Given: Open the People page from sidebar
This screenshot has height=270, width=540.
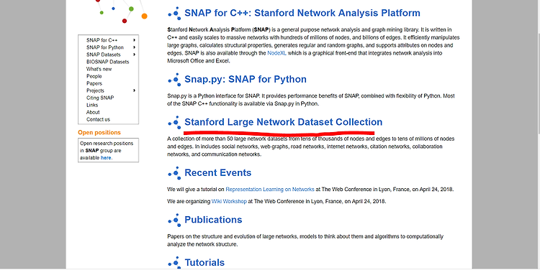Looking at the screenshot, I should pos(94,76).
